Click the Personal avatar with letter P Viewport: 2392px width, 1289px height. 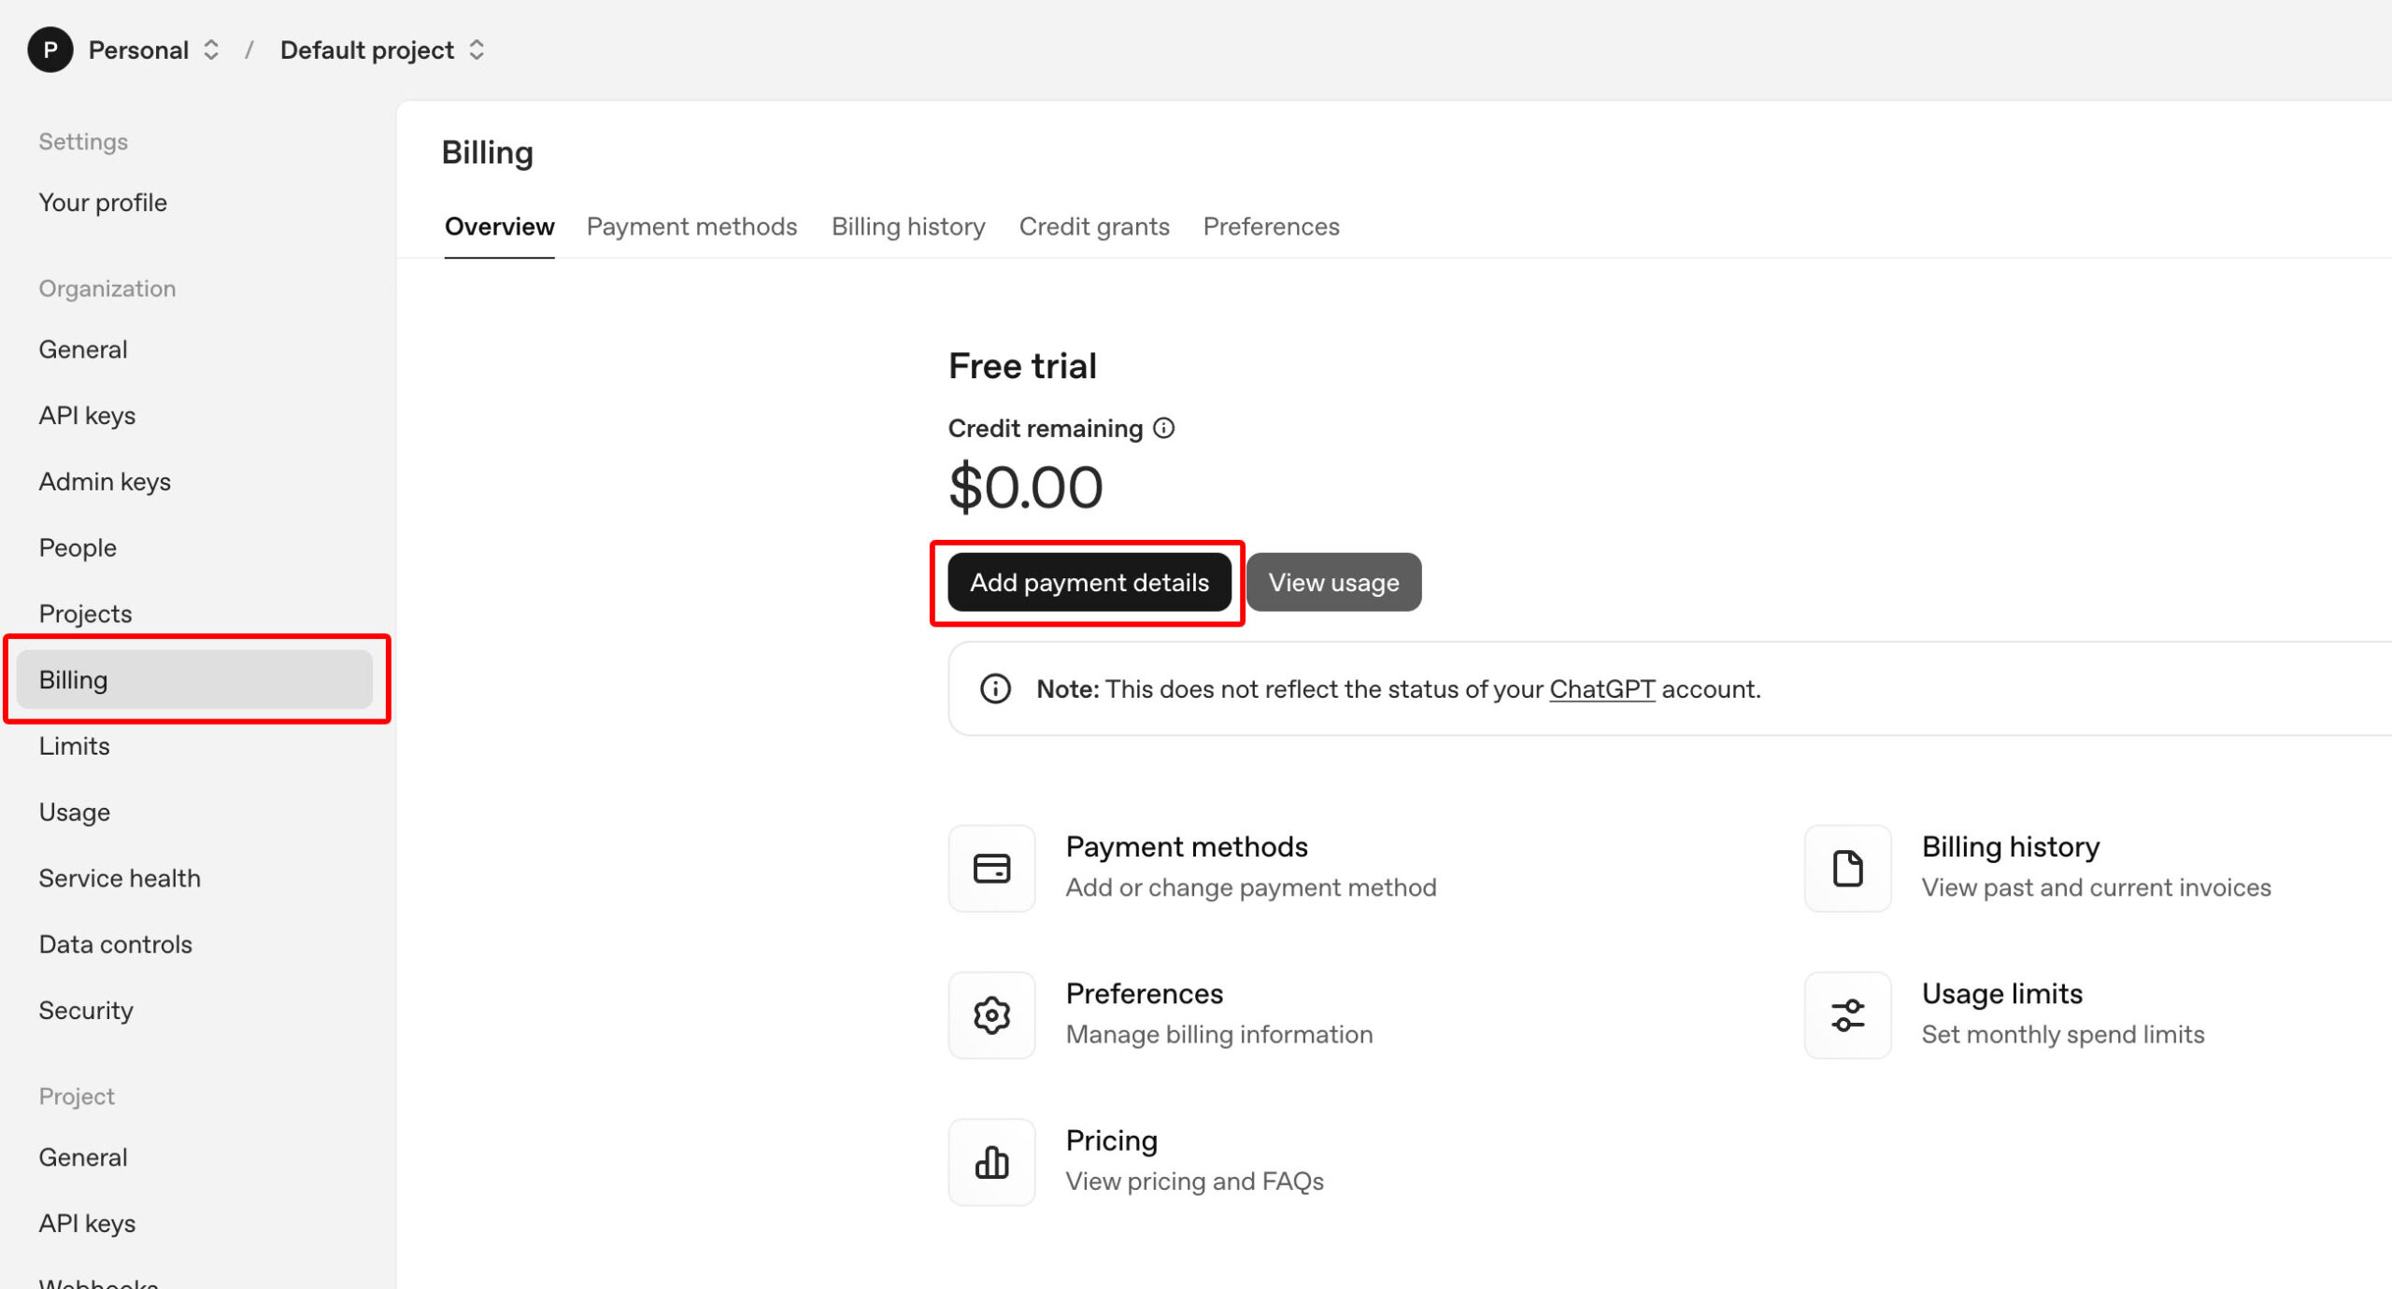[50, 50]
